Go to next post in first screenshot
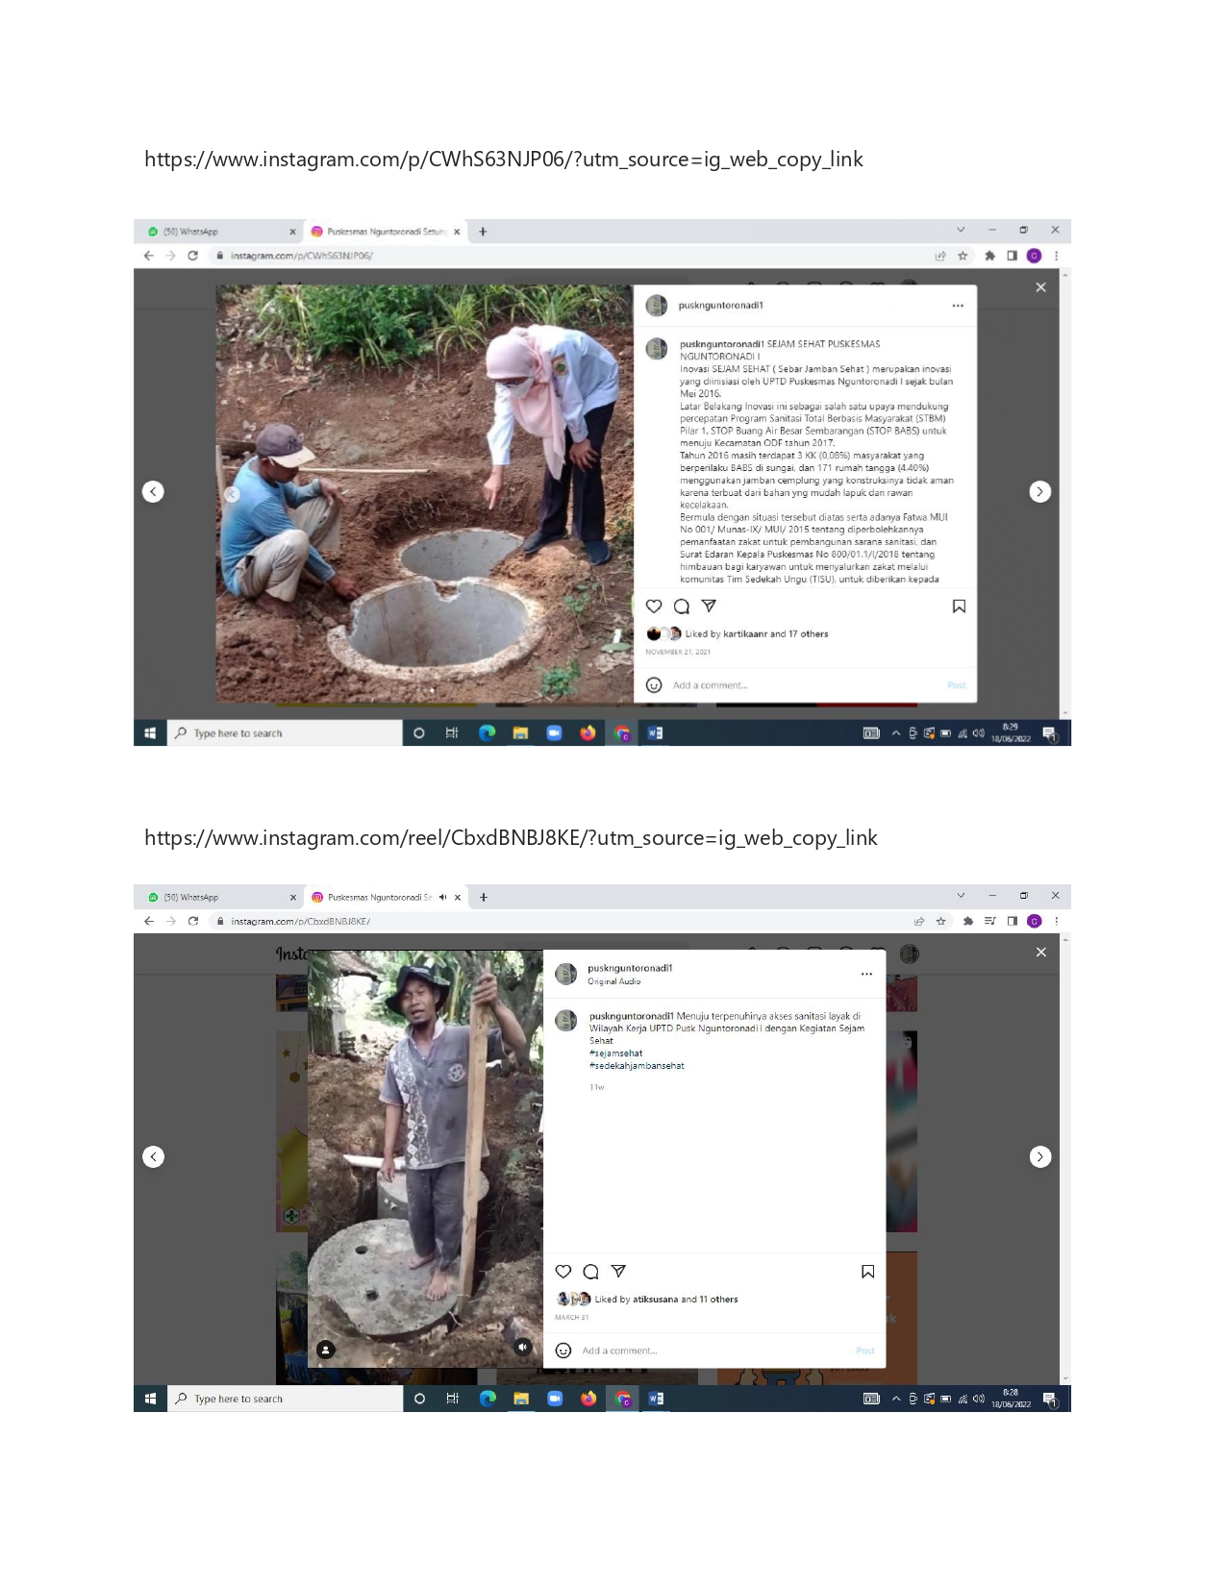1226x1586 pixels. (x=1039, y=491)
